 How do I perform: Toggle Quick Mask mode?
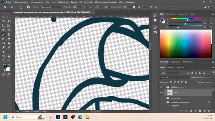[3, 74]
